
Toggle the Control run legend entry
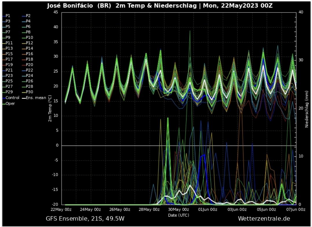(x=12, y=98)
